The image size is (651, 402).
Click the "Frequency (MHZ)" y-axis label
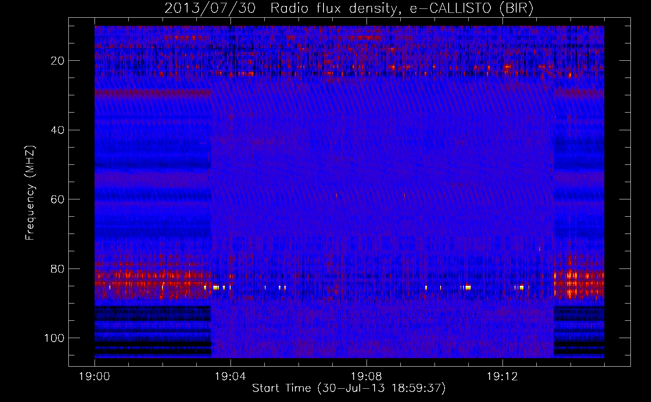30,193
